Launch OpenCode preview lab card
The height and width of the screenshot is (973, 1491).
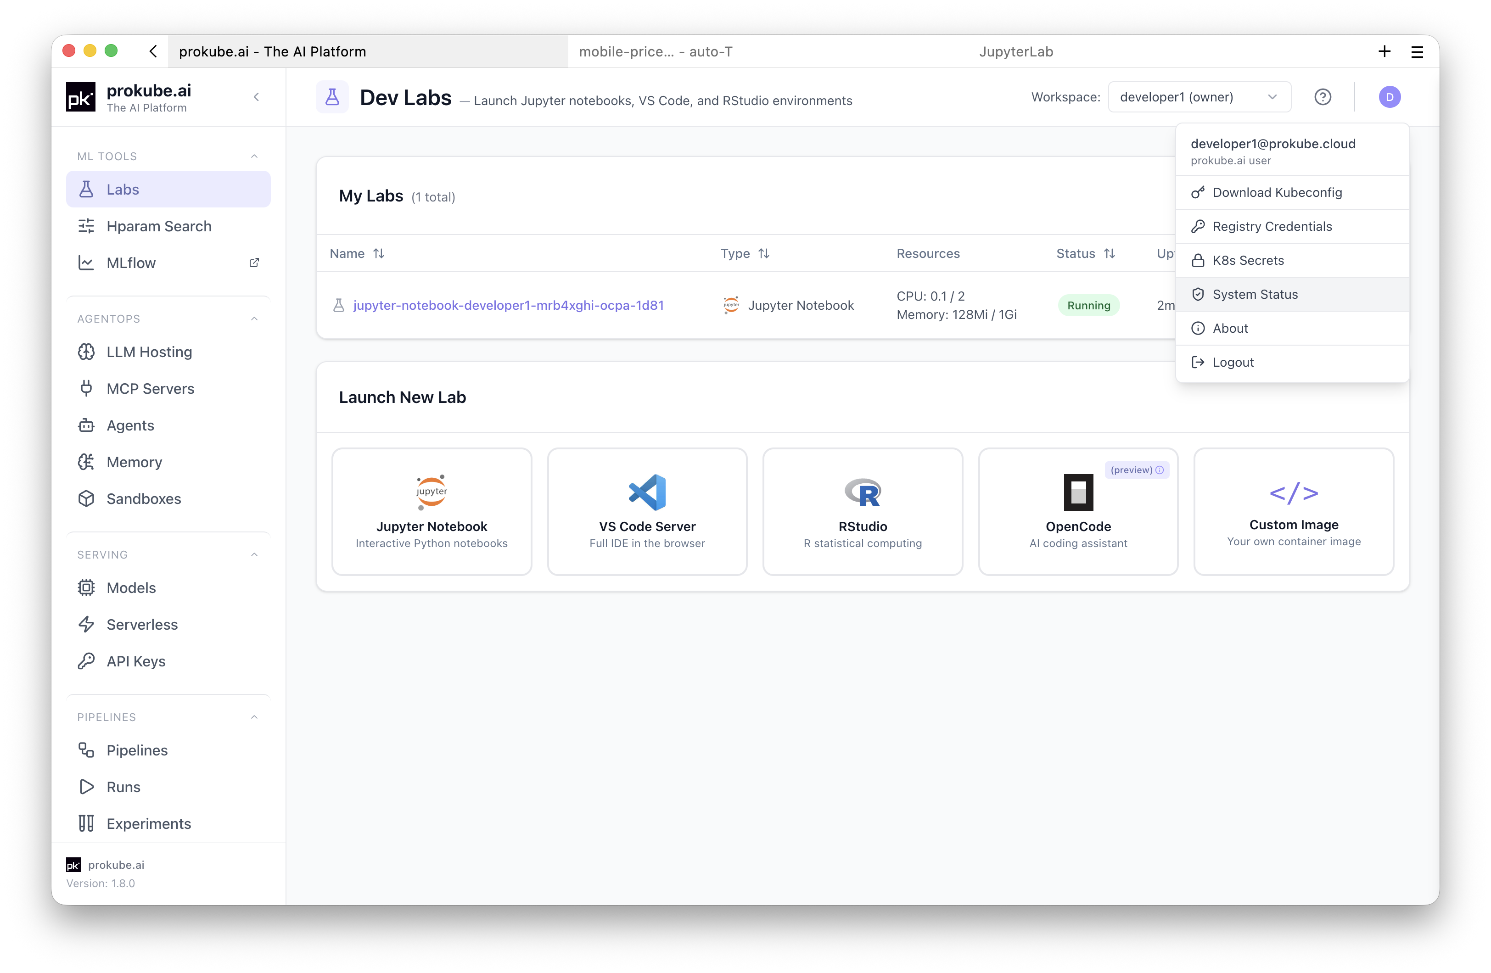point(1078,511)
